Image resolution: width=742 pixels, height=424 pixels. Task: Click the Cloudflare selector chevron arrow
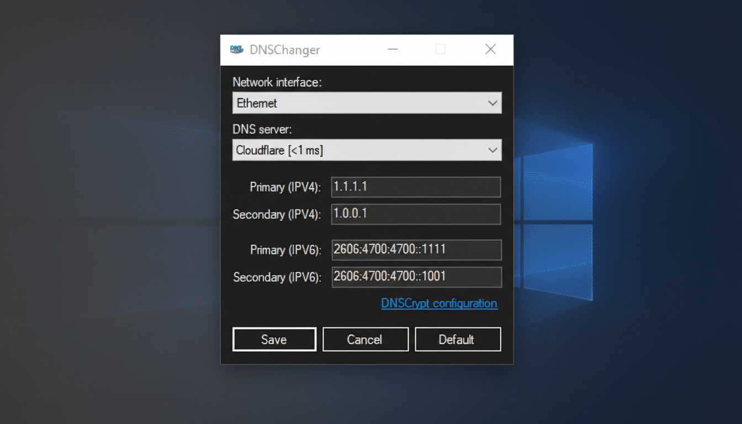[x=491, y=150]
